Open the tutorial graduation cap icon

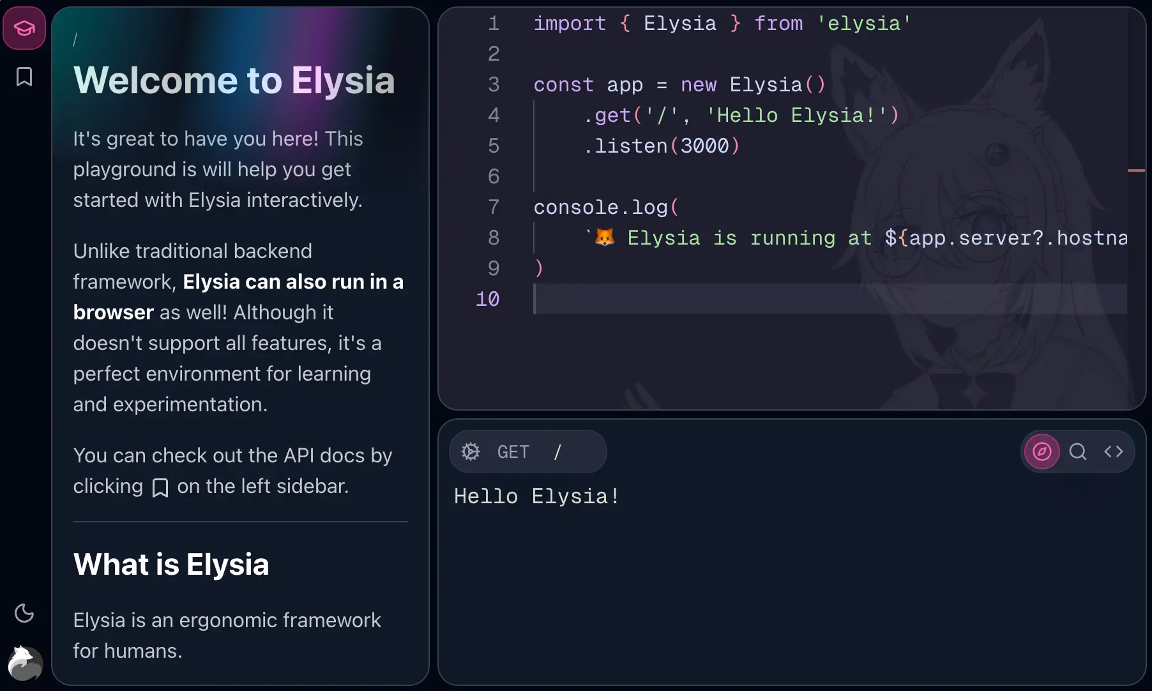click(x=24, y=28)
